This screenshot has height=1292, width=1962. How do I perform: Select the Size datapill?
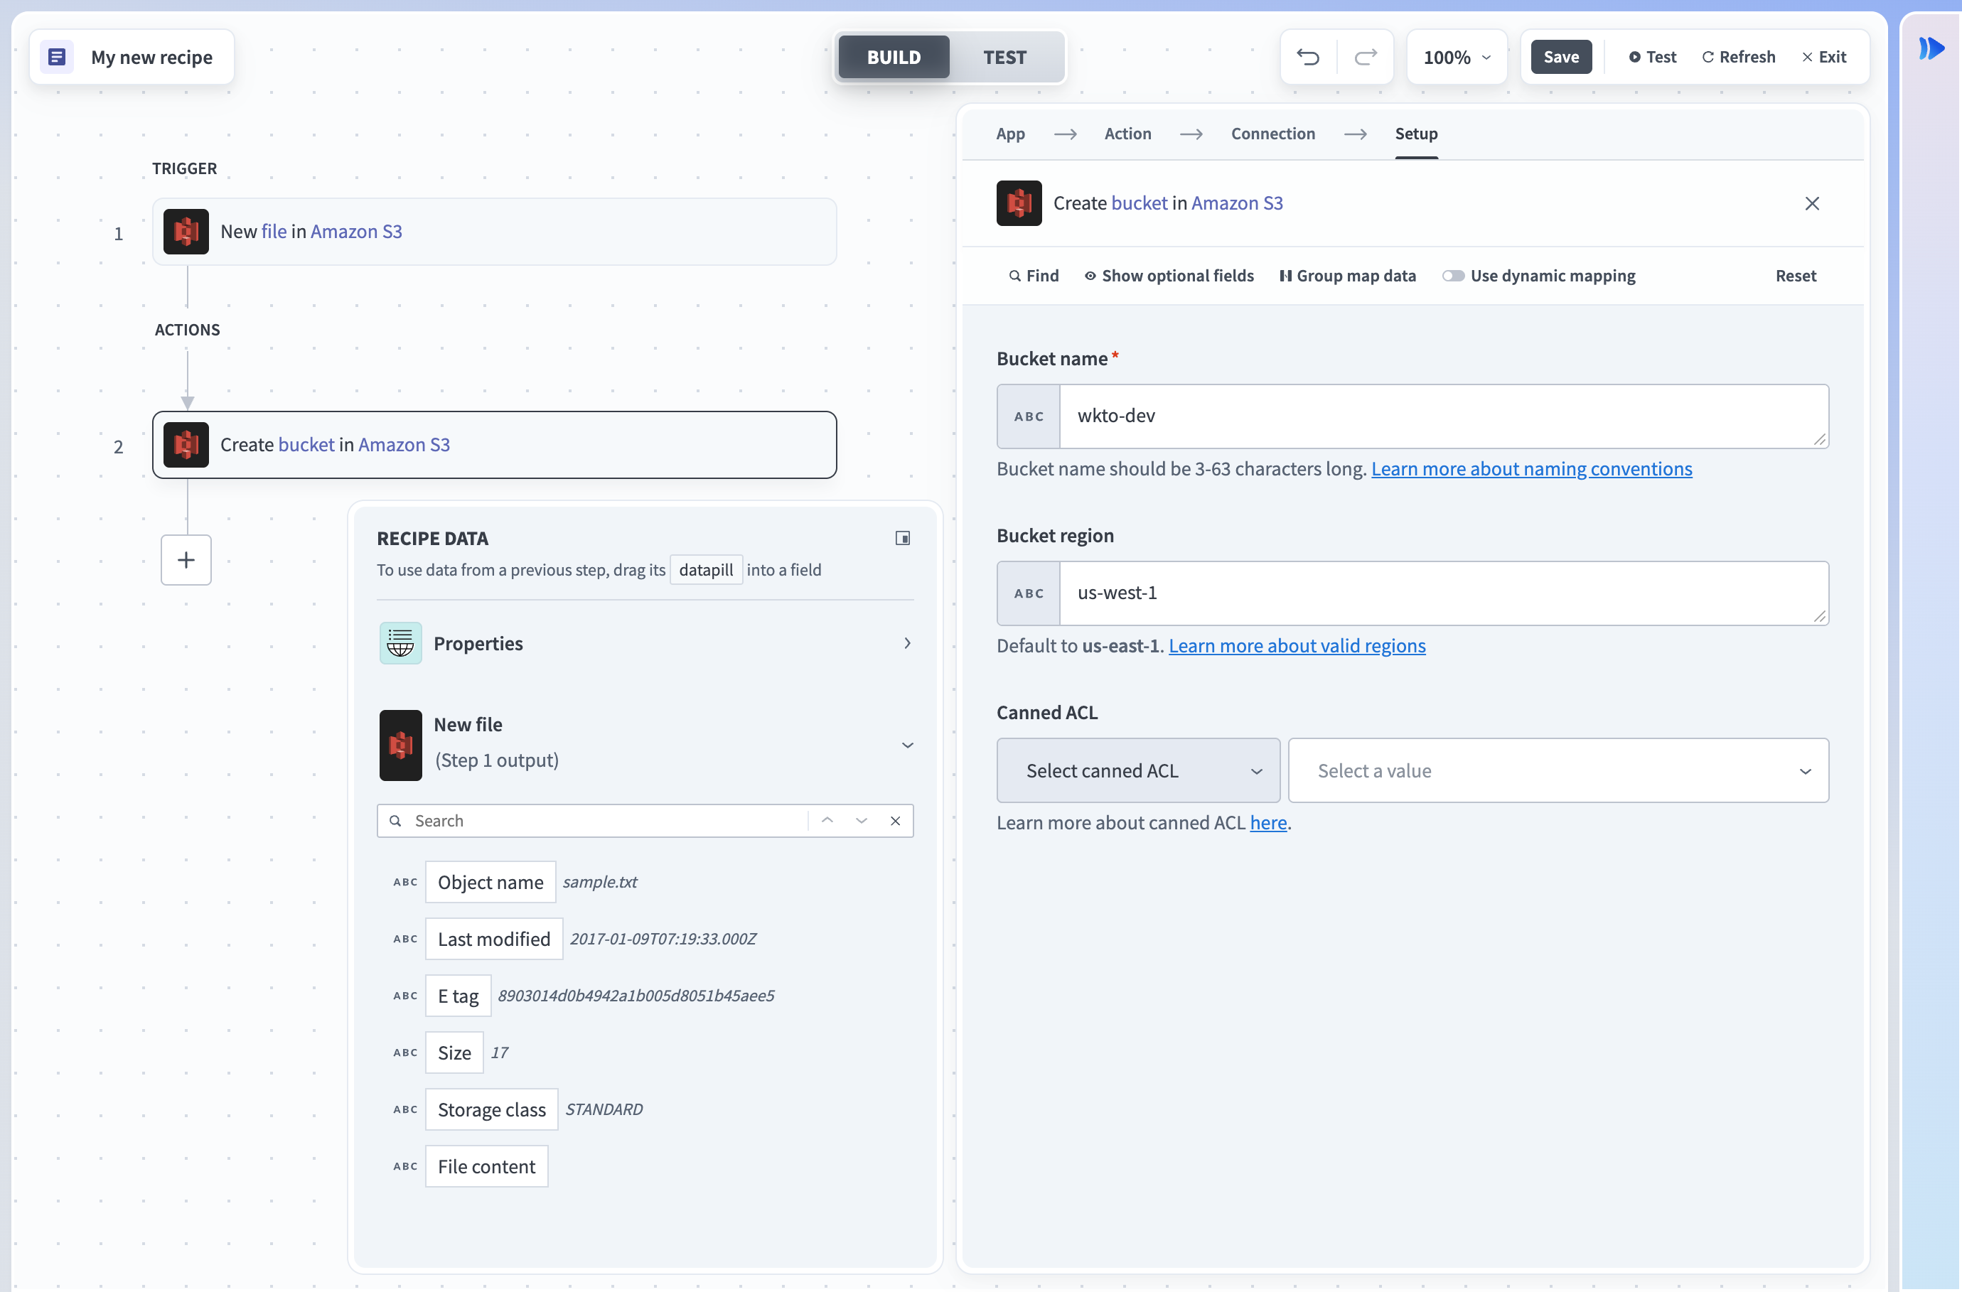(454, 1053)
